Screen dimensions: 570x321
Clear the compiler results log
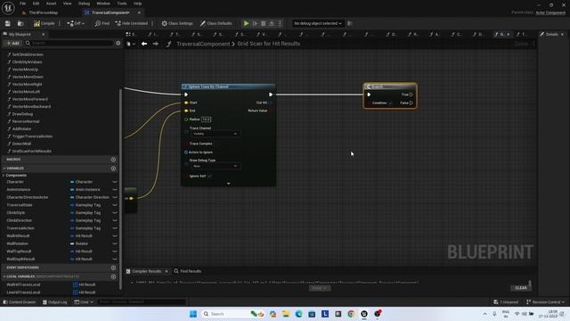coord(521,288)
